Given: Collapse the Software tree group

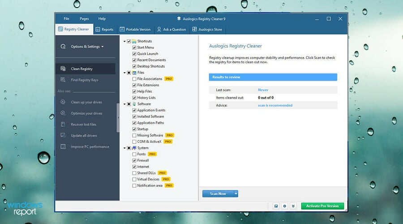Looking at the screenshot, I should tap(124, 104).
